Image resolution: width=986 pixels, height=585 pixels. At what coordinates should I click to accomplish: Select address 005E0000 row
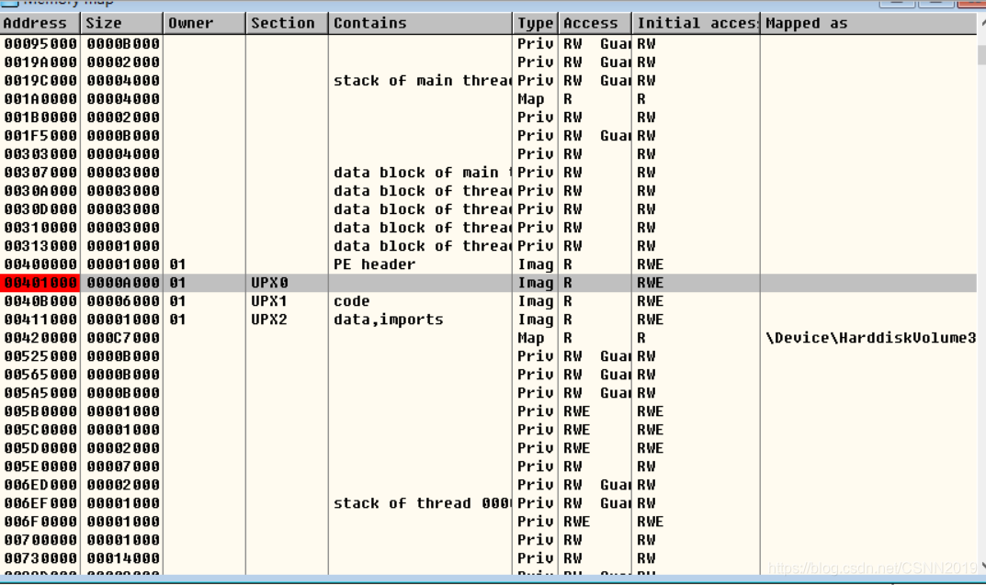pos(489,467)
